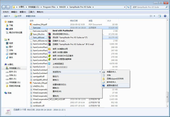The width and height of the screenshot is (170, 117).
Task: Click the 视频 library icon
Action: click(7, 43)
